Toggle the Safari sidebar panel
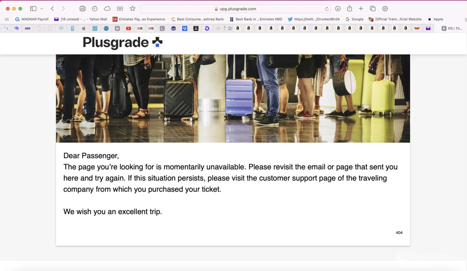Viewport: 467px width, 271px height. 33,9
